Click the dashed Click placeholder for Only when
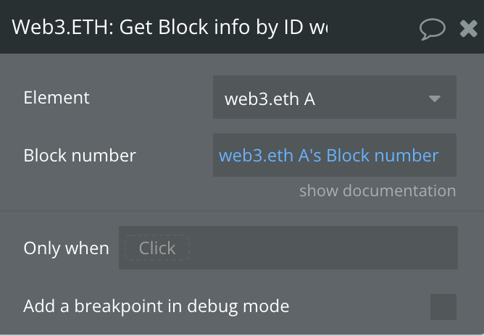The width and height of the screenshot is (484, 336). [157, 248]
